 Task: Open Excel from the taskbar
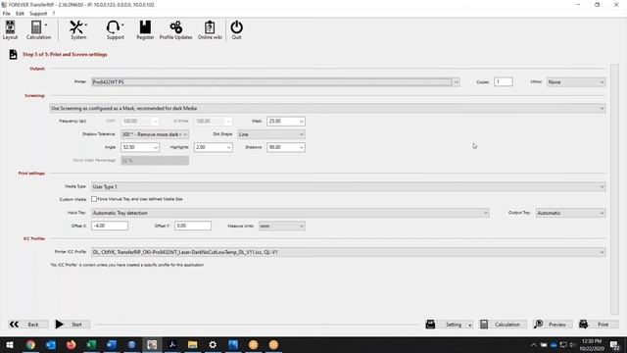point(91,344)
